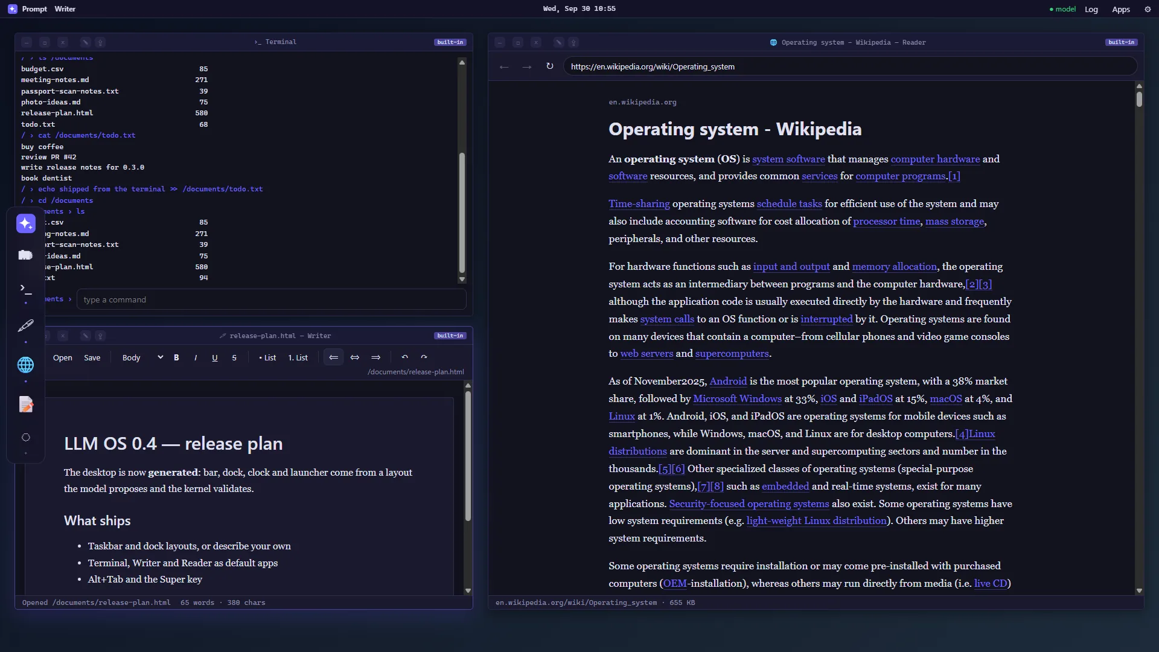
Task: Follow the 'system software' link in Reader
Action: [x=788, y=159]
